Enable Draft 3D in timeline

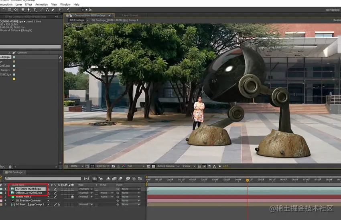pos(101,179)
